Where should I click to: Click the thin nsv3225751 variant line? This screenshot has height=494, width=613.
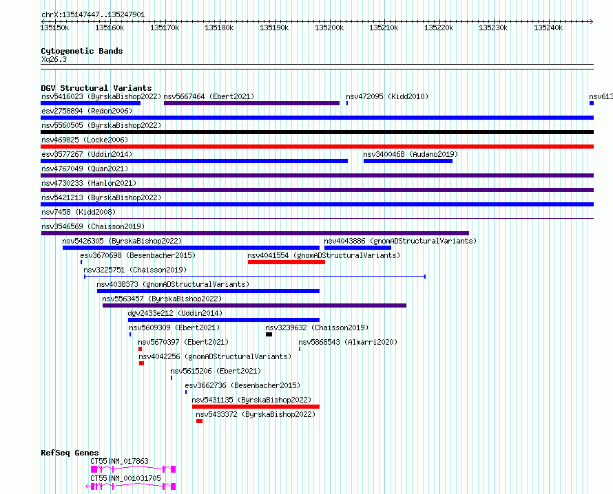255,277
